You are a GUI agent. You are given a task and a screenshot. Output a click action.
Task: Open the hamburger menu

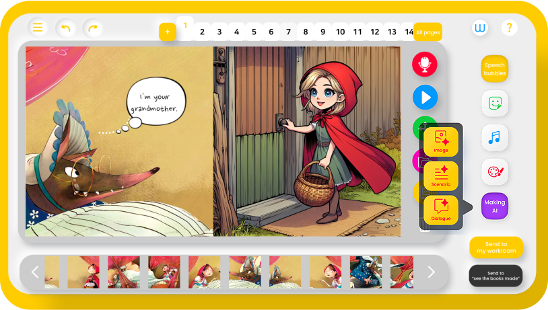pos(38,28)
